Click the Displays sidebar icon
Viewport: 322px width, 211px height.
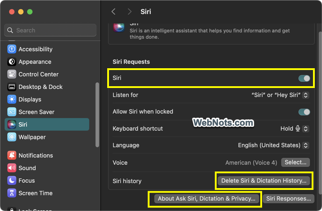[x=12, y=99]
